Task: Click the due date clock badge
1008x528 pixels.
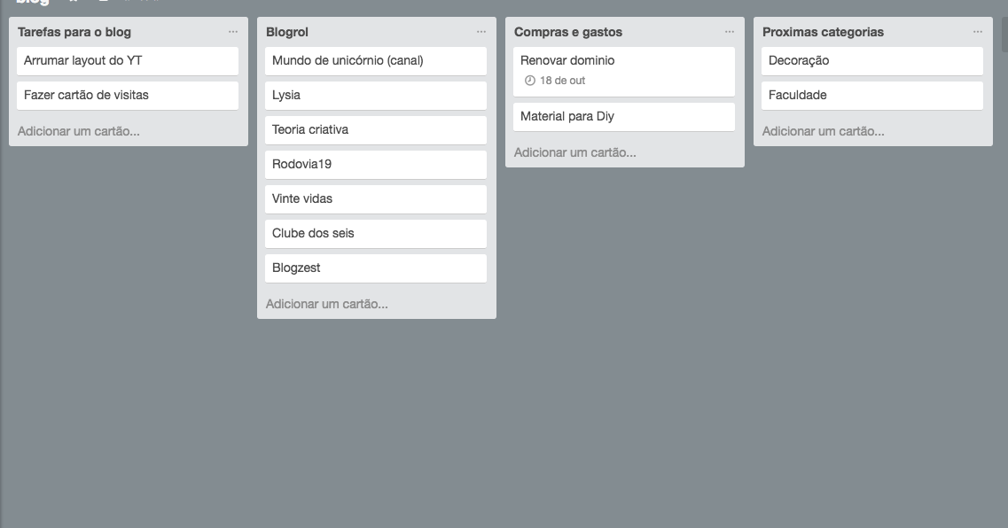Action: coord(555,81)
